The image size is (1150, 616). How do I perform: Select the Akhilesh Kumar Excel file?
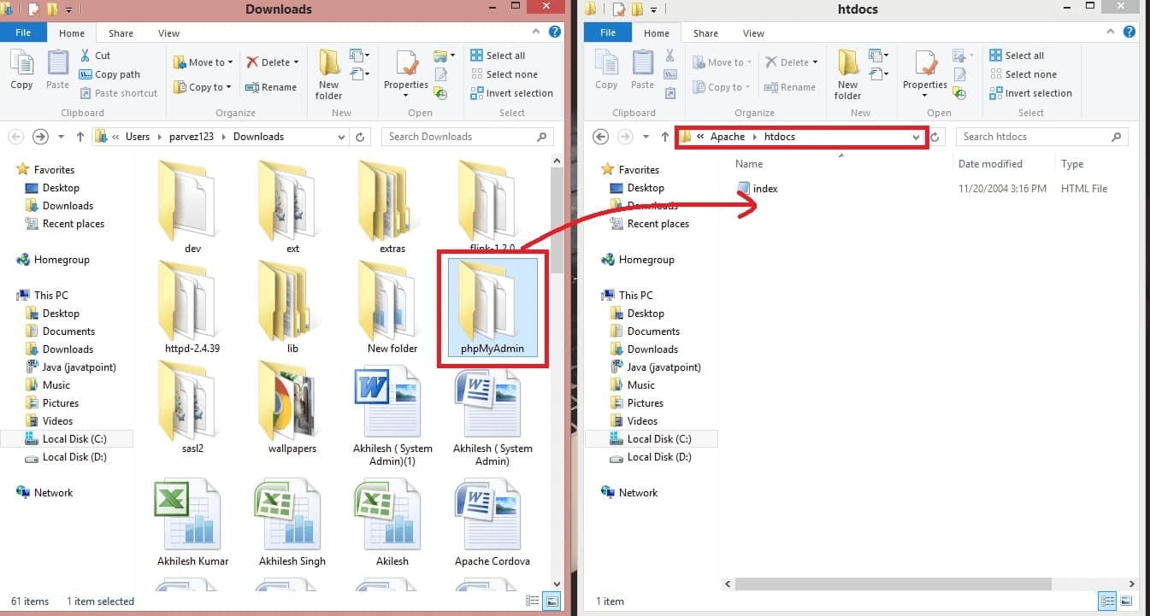[193, 522]
